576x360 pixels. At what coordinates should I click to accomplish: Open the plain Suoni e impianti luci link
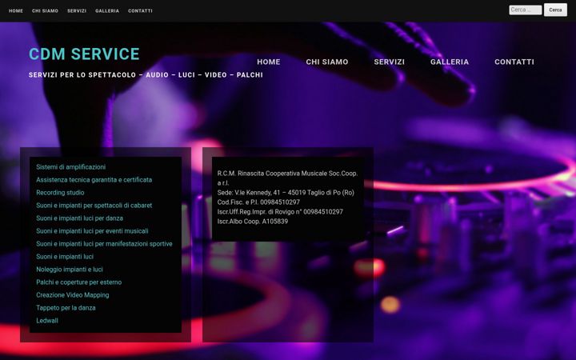[65, 257]
